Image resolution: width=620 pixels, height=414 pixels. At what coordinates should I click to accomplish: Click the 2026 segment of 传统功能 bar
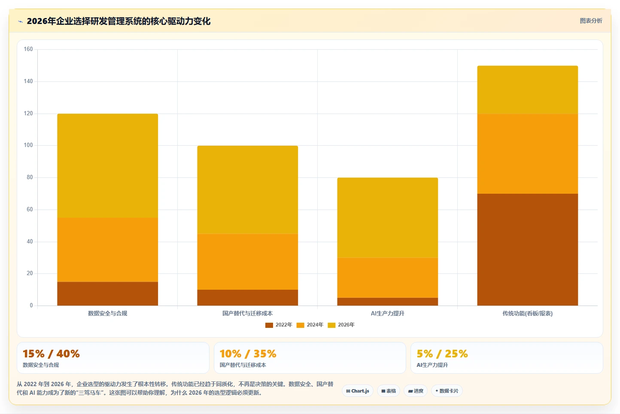click(x=528, y=90)
